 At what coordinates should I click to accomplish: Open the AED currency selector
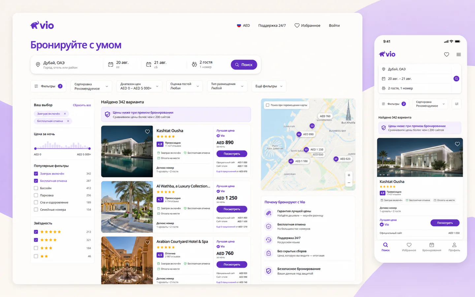click(x=243, y=25)
